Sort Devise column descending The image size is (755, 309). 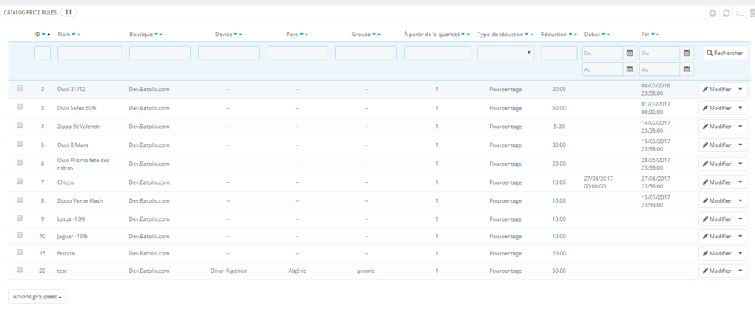pos(236,35)
